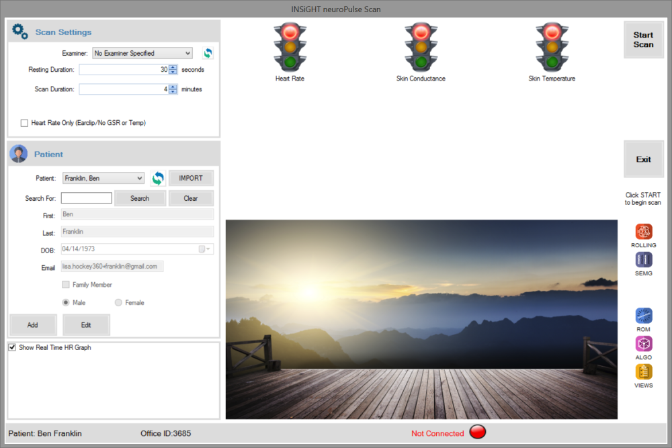
Task: Click the Start Scan button
Action: [x=643, y=39]
